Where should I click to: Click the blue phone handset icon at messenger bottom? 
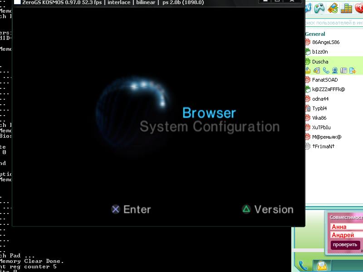coord(303,266)
